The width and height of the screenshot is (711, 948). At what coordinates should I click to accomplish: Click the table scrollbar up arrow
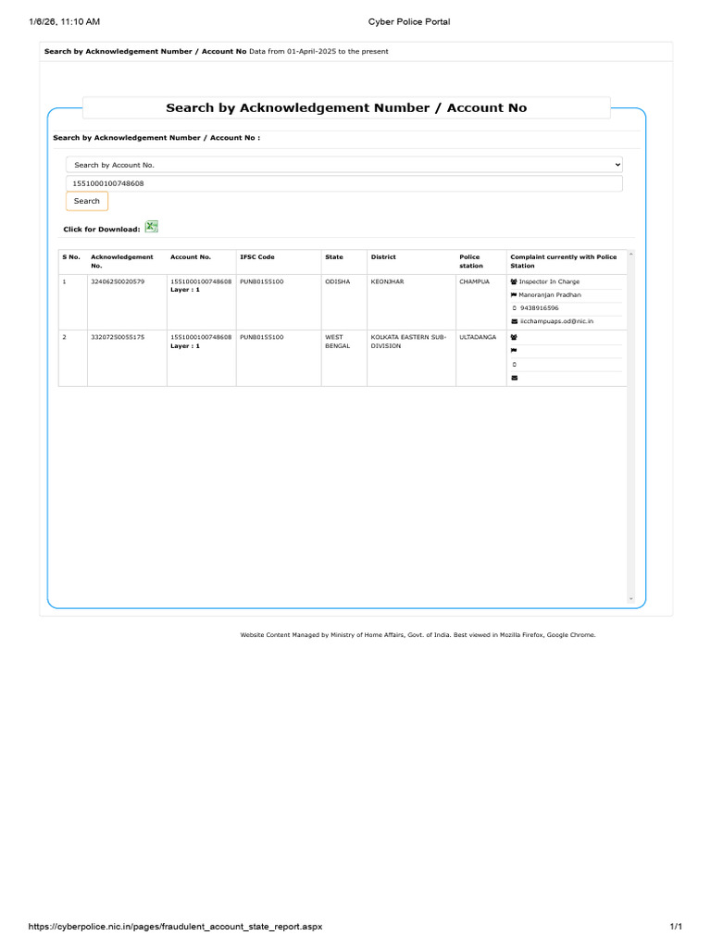(x=631, y=255)
